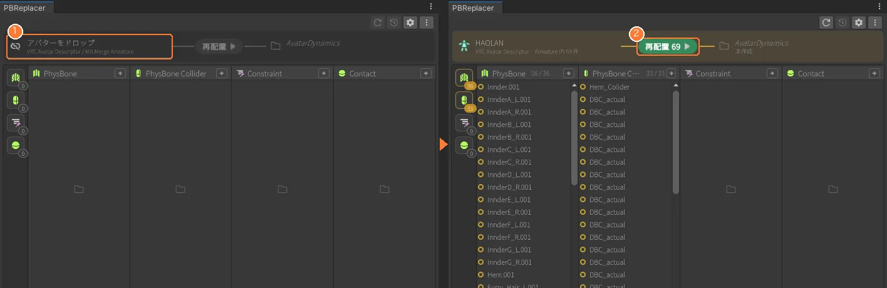The width and height of the screenshot is (887, 288).
Task: Click the empty folder icon in the right Contact column
Action: [x=833, y=189]
